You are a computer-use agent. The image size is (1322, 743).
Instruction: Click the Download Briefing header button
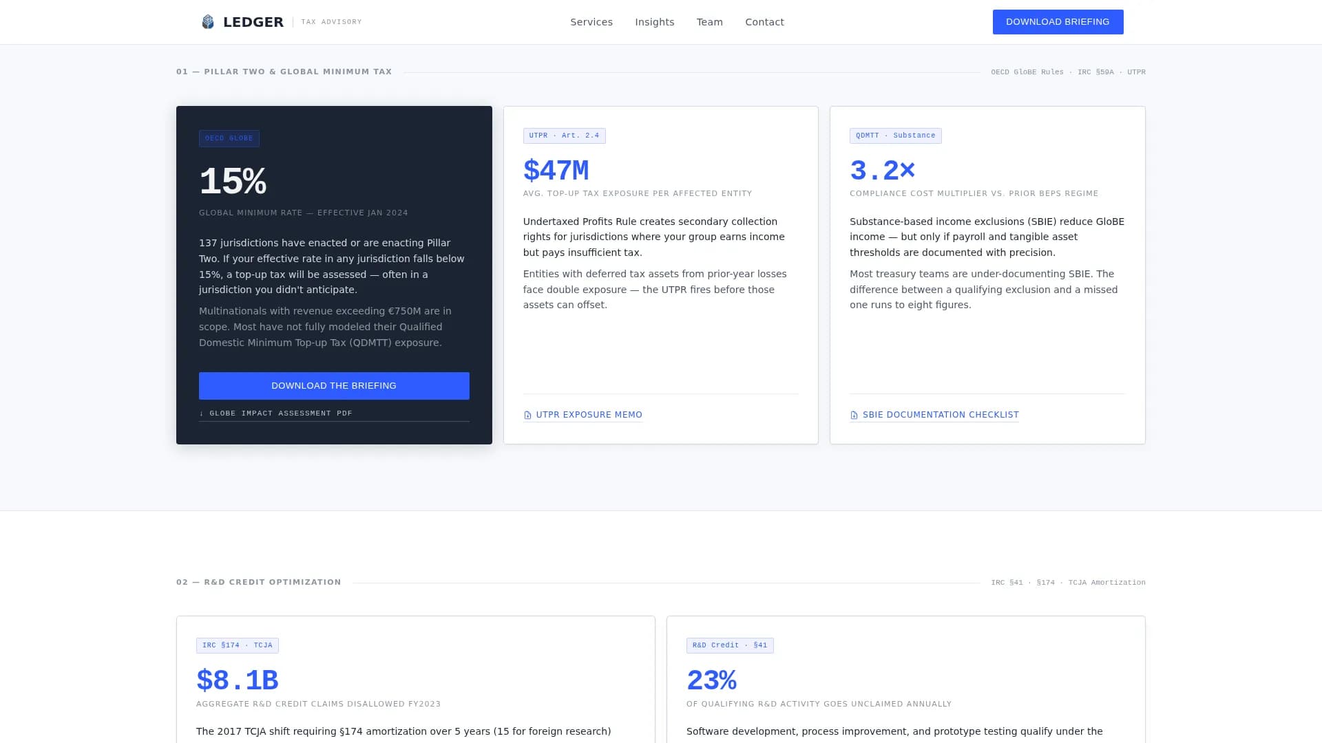(x=1058, y=22)
